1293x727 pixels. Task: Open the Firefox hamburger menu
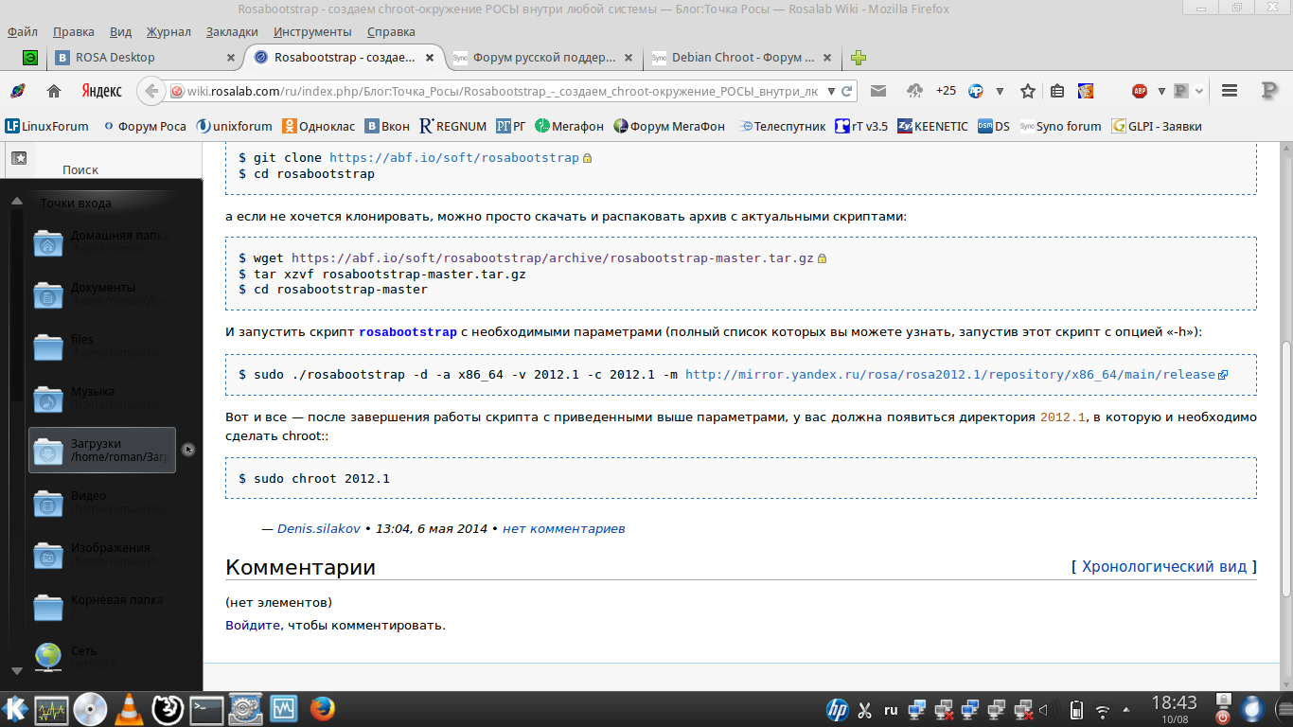(x=1230, y=91)
